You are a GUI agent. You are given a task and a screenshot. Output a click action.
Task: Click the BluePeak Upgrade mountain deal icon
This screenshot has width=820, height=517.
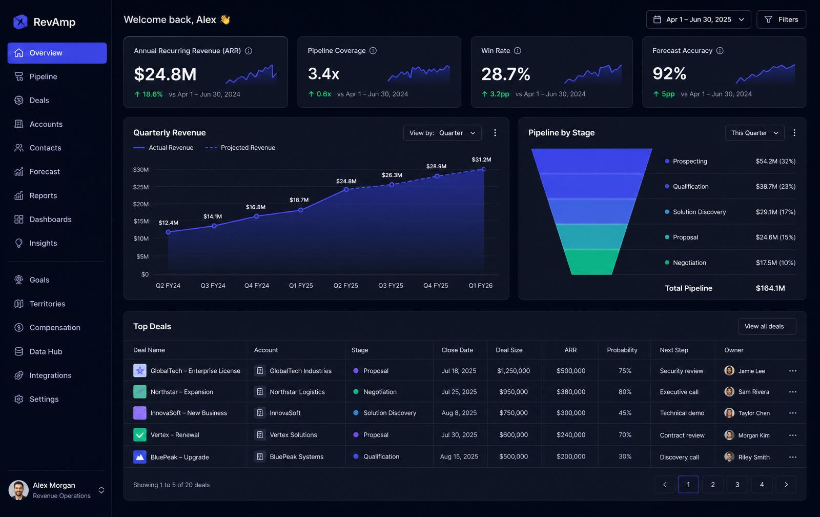coord(140,457)
